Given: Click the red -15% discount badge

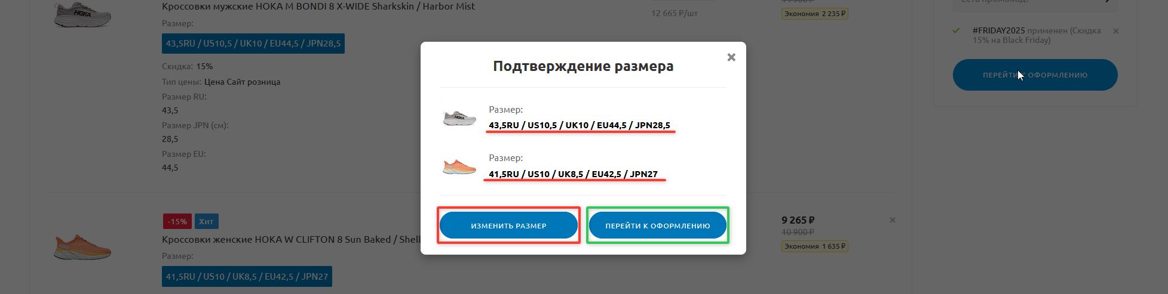Looking at the screenshot, I should click(177, 221).
